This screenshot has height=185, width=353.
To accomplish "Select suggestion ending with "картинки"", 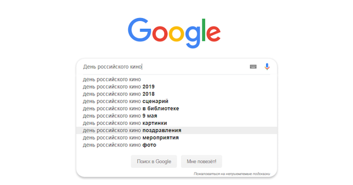I will pos(125,123).
